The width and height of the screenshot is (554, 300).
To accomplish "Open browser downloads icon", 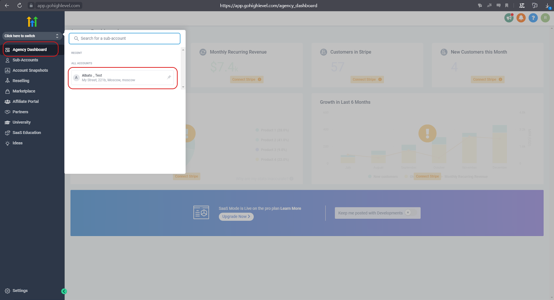I will coord(548,6).
